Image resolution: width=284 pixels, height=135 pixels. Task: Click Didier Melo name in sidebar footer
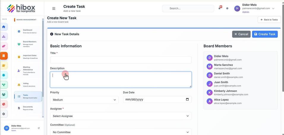(x=16, y=126)
